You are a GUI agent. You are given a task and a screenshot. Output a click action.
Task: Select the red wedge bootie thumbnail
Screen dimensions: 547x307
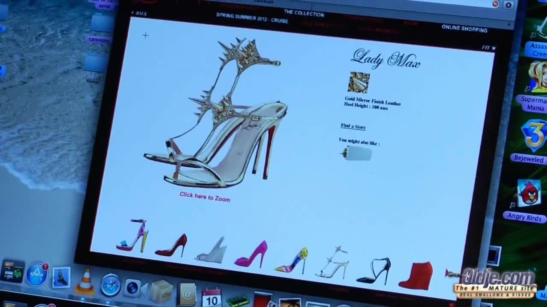(416, 276)
